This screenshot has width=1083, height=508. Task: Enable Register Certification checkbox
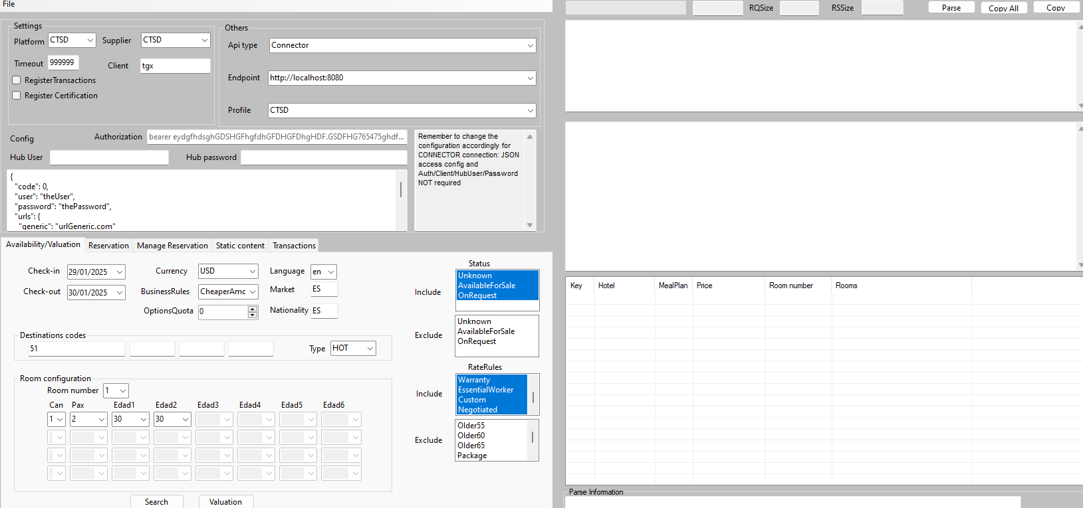tap(17, 96)
